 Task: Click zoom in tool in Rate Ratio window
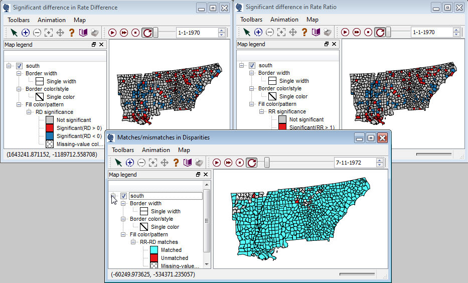(258, 32)
